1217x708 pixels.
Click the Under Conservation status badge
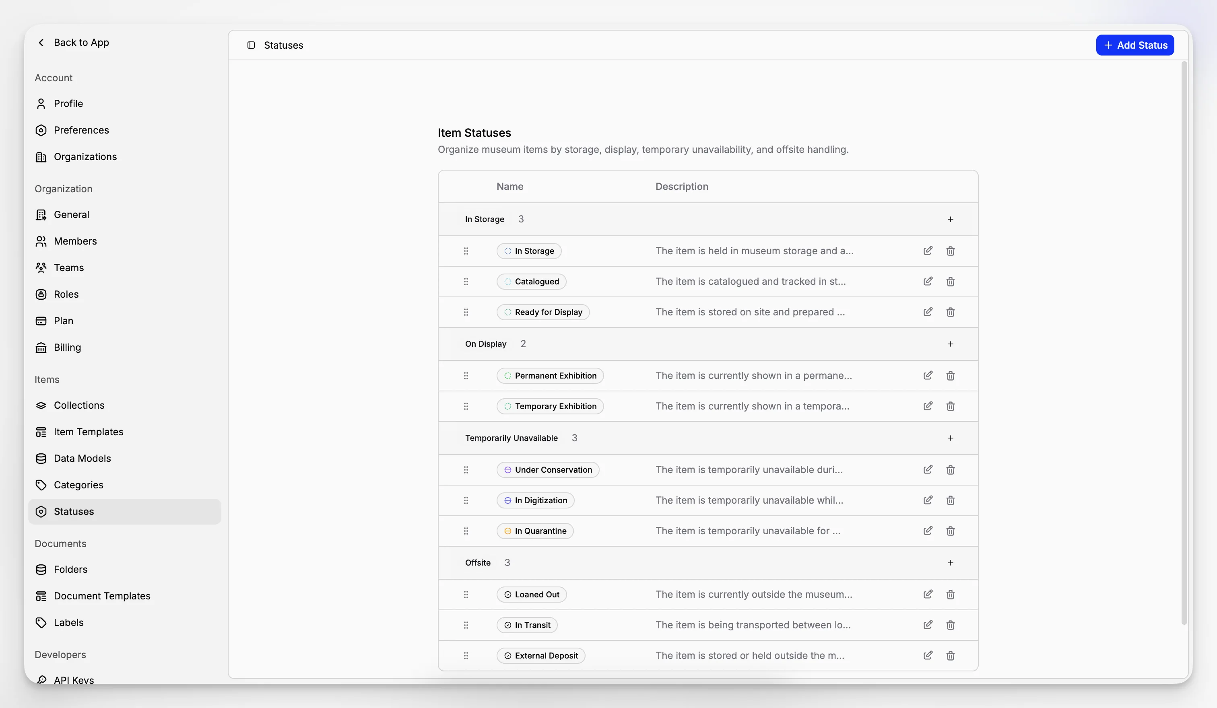[x=548, y=469]
